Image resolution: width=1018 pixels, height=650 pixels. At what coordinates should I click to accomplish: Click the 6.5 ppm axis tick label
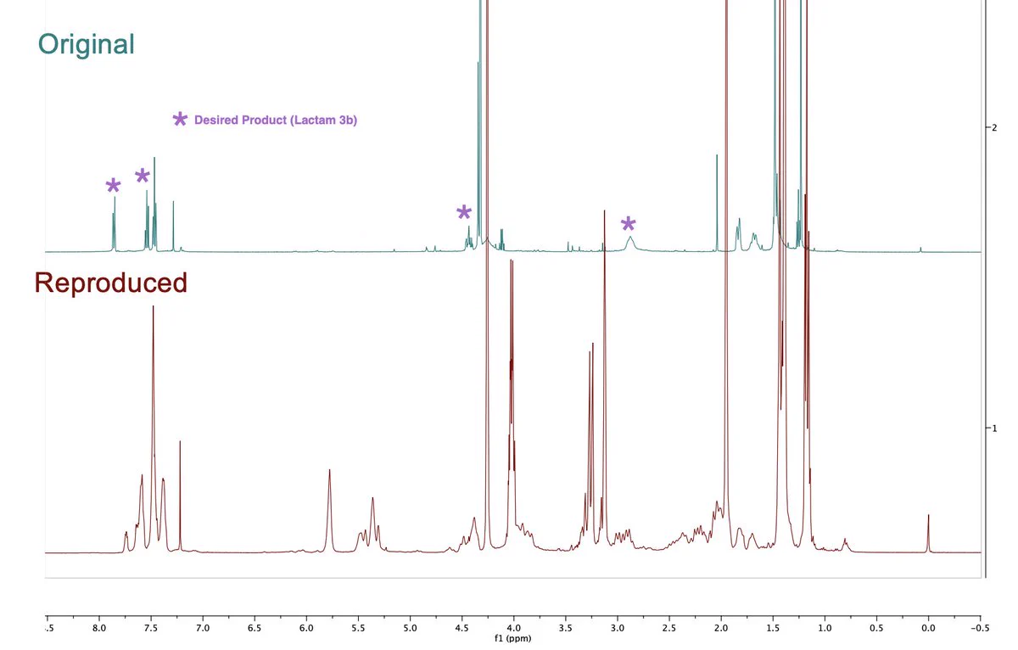pyautogui.click(x=254, y=629)
